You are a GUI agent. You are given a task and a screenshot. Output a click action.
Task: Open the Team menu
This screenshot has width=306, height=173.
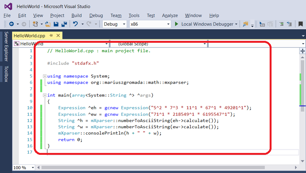click(116, 16)
